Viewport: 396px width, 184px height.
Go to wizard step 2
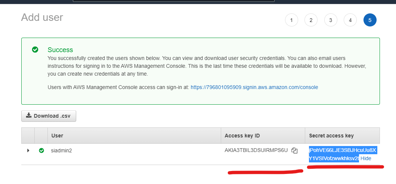311,20
